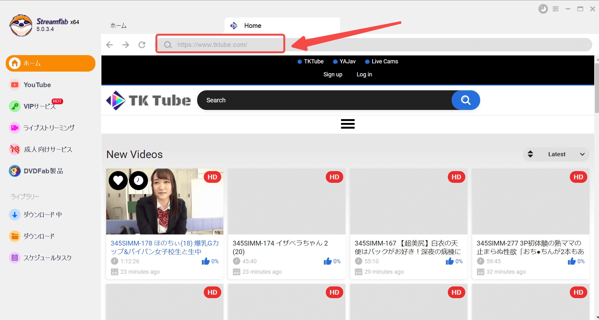Screen dimensions: 599x320
Task: Click the browser back arrow
Action: click(110, 45)
